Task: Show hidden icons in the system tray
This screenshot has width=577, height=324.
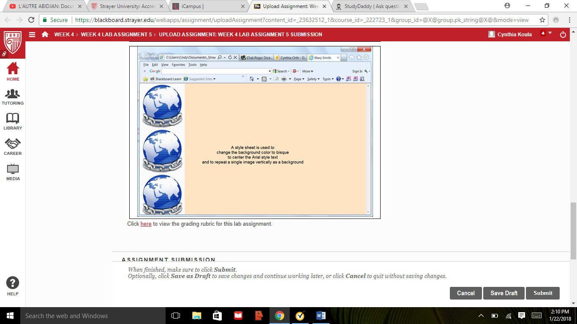Action: coord(481,315)
